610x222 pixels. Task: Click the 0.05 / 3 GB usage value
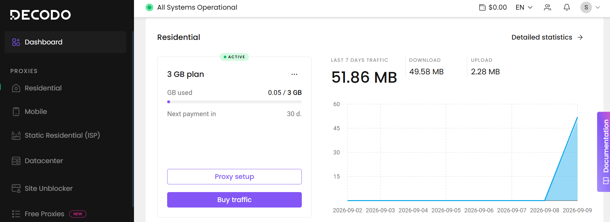pos(285,93)
